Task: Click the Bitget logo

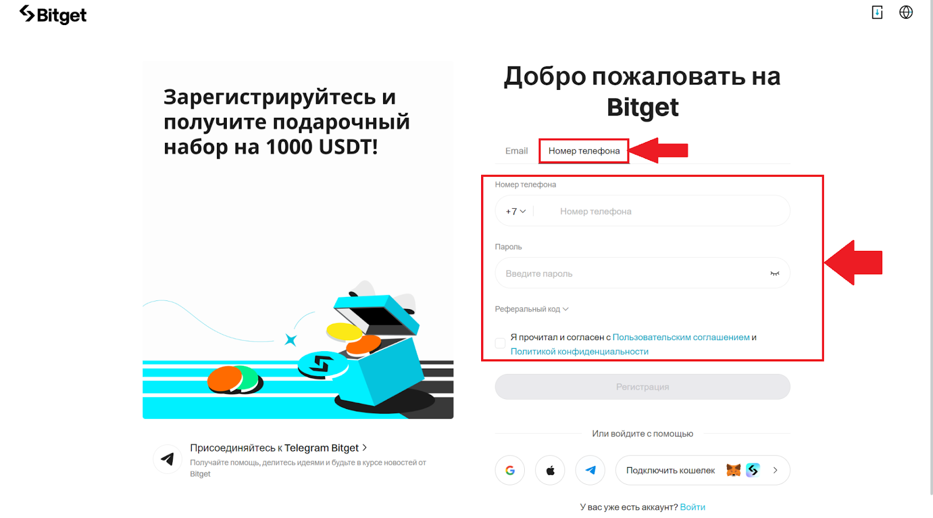Action: click(53, 15)
